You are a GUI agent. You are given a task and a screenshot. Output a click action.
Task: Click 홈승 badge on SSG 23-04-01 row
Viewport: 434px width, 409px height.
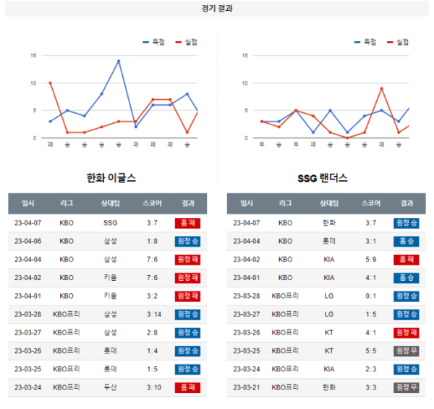point(407,278)
